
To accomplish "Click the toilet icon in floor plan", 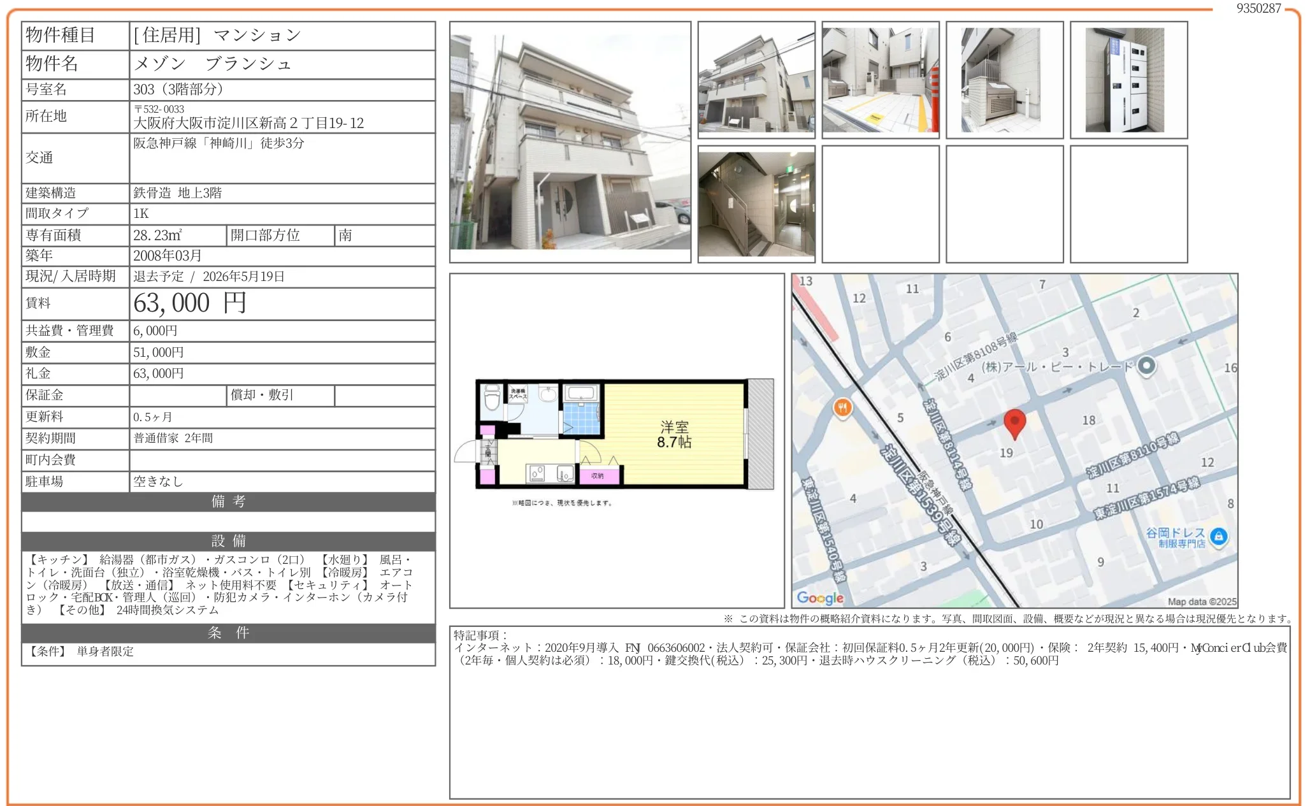I will coord(492,398).
